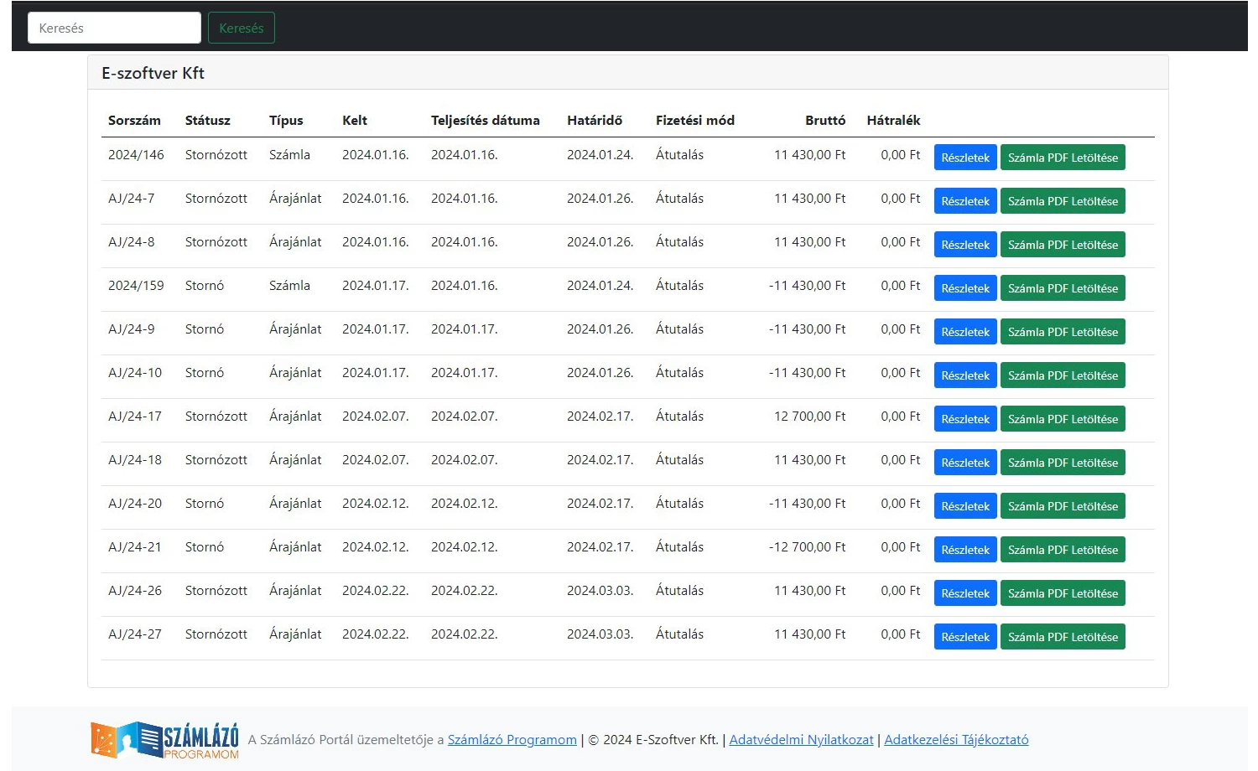Click the Határidő column header
The height and width of the screenshot is (771, 1258).
click(595, 121)
